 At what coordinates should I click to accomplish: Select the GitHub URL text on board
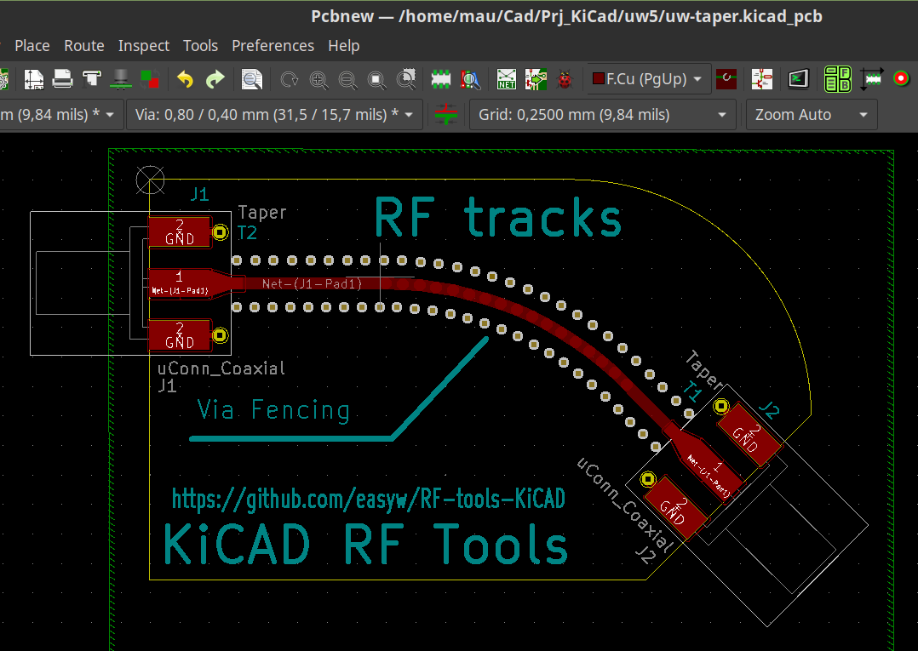369,500
